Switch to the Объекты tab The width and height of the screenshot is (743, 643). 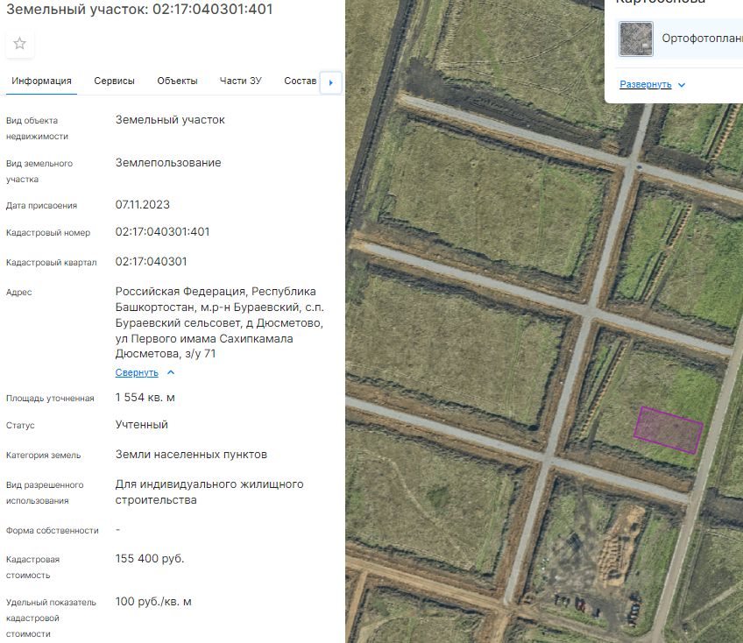pos(177,81)
